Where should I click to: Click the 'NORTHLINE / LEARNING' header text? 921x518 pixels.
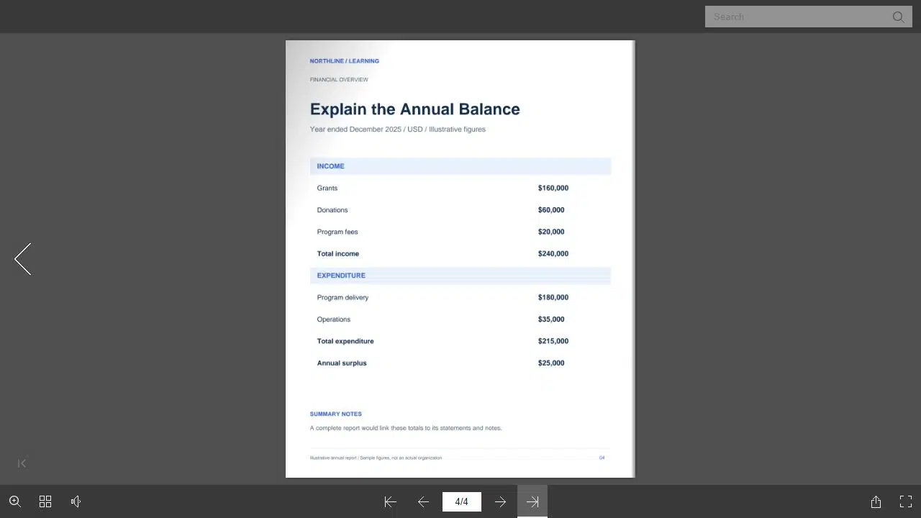(344, 61)
